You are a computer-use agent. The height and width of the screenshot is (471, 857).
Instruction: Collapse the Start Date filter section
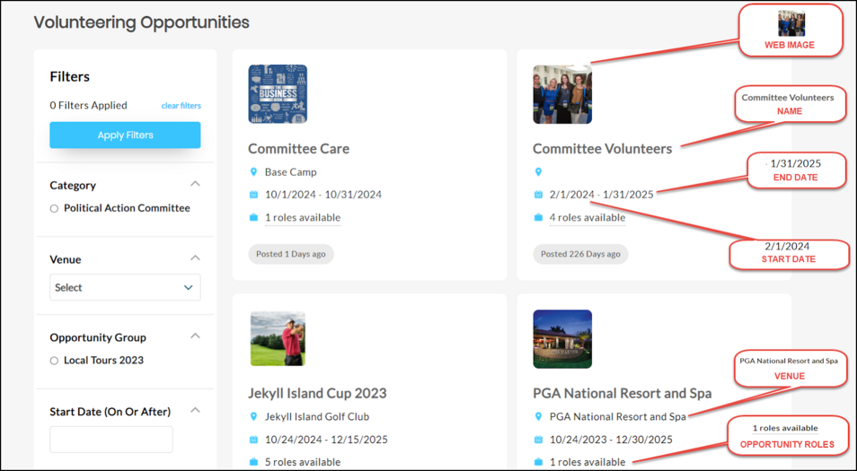[195, 412]
